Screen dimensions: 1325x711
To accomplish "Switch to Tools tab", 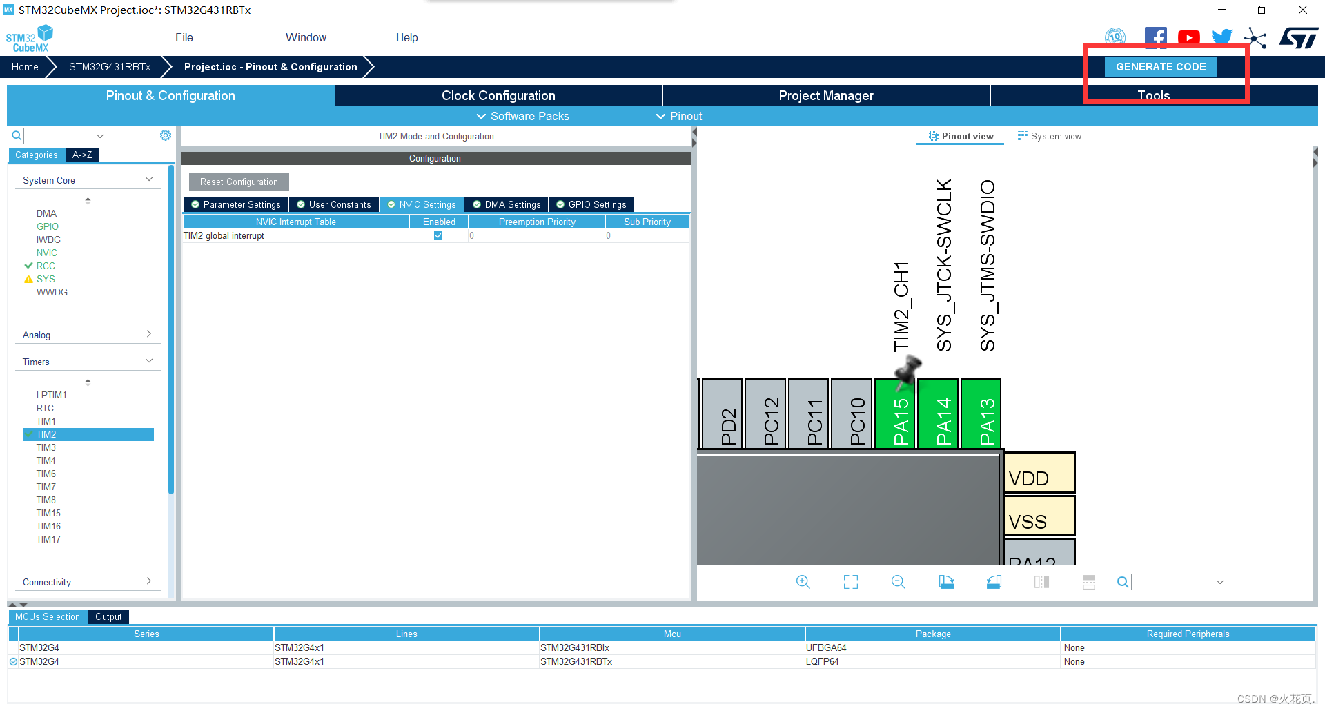I will (x=1154, y=95).
